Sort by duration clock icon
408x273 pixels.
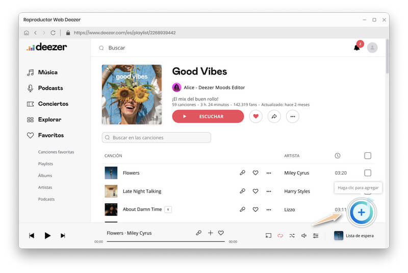[338, 156]
